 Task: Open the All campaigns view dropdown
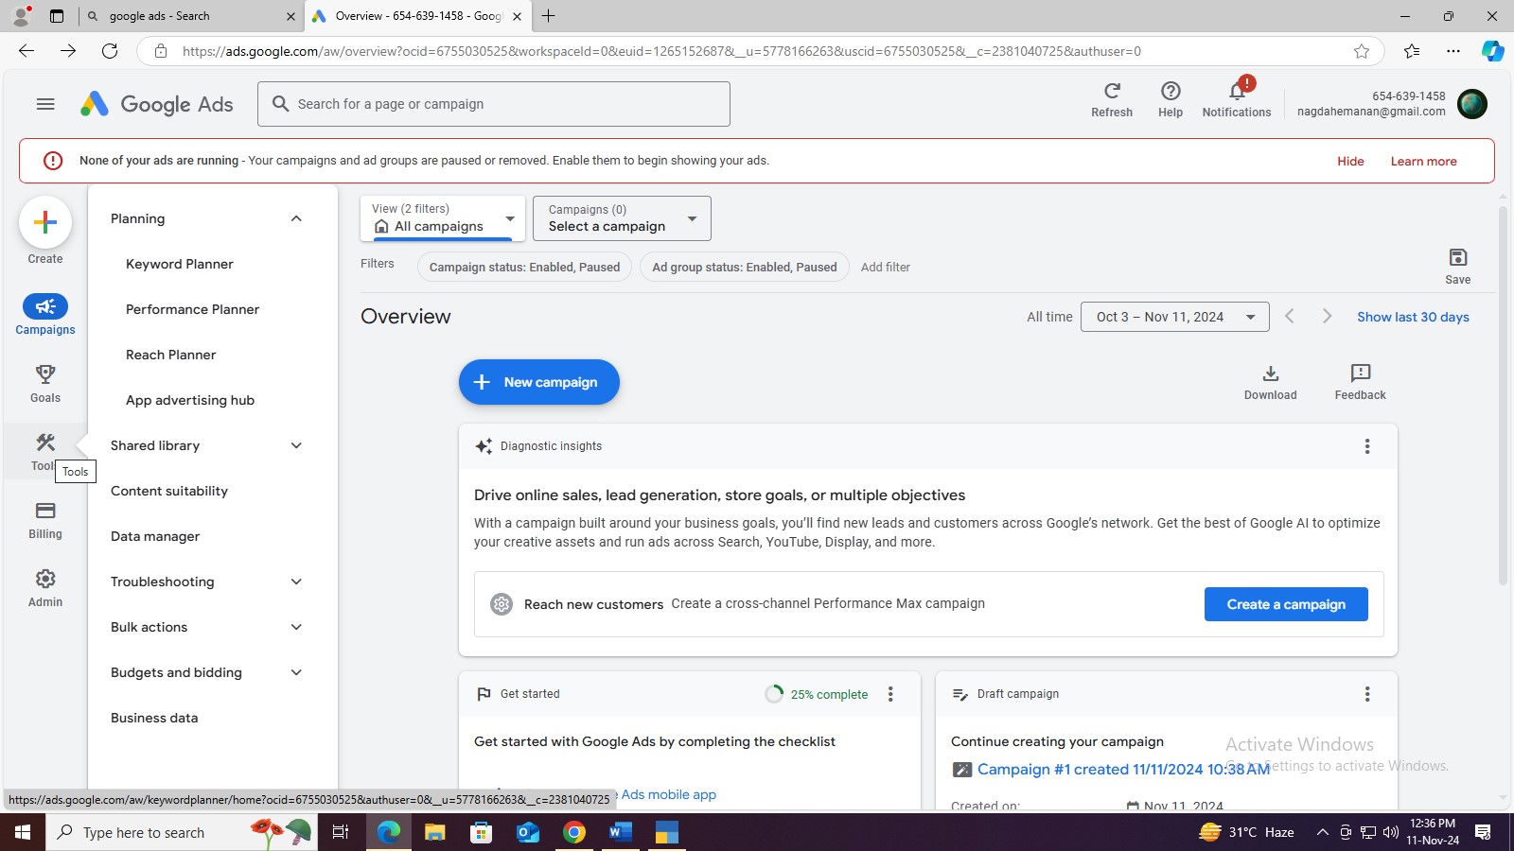point(442,218)
